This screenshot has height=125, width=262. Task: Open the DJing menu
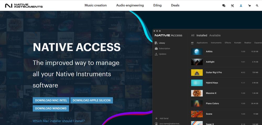pyautogui.click(x=157, y=5)
